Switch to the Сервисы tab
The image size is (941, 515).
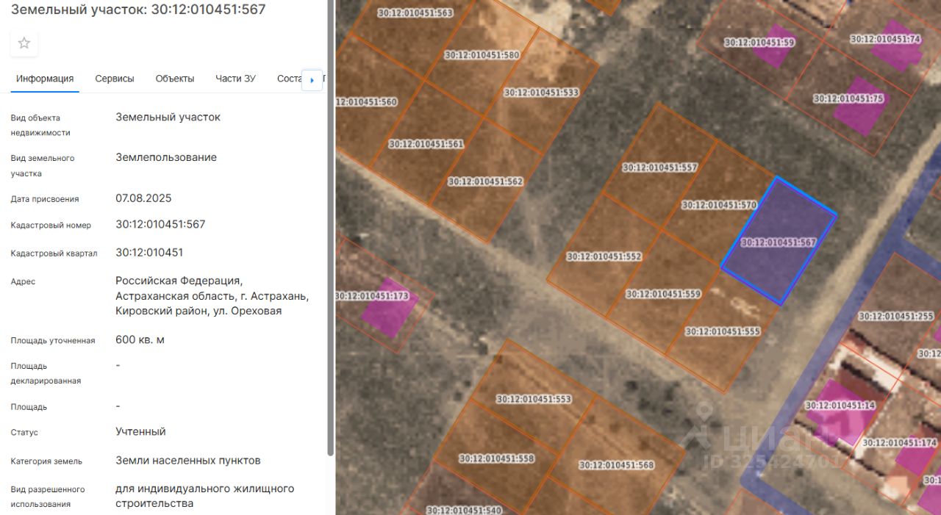pos(115,79)
